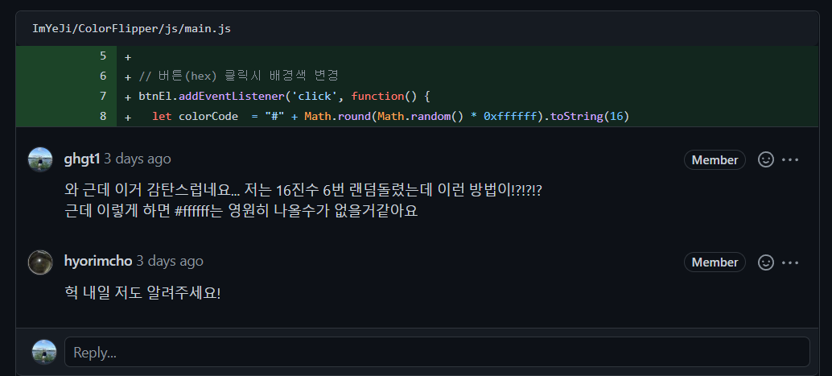Click the Member badge on ghgt1's comment

(715, 160)
